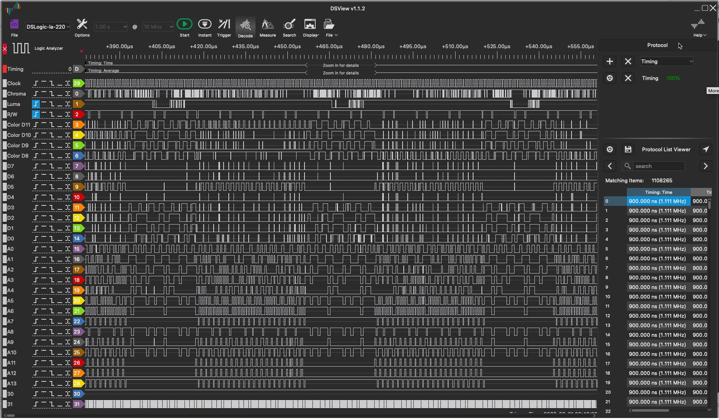Viewport: 719px width, 420px height.
Task: Click the Instant capture icon
Action: click(x=205, y=25)
